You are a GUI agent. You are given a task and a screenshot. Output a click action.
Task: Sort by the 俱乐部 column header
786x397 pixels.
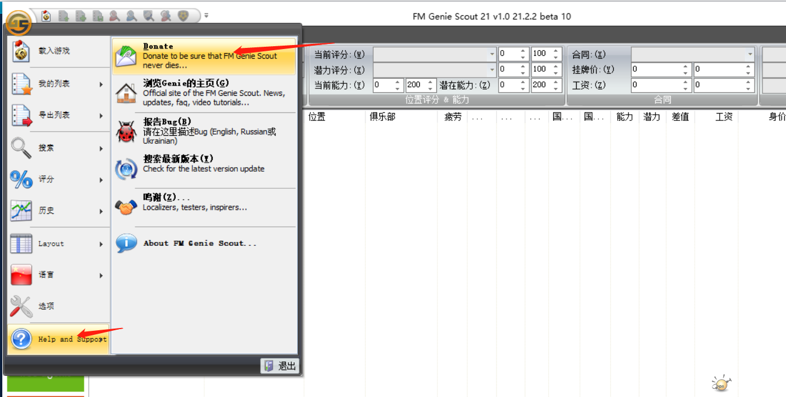point(382,117)
